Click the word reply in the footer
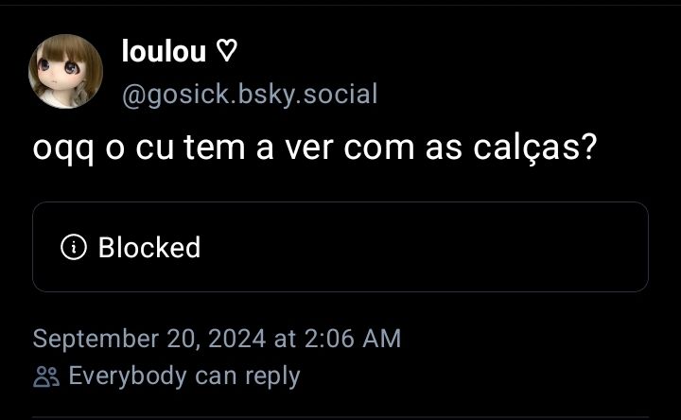Viewport: 681px width, 420px height. pyautogui.click(x=272, y=377)
